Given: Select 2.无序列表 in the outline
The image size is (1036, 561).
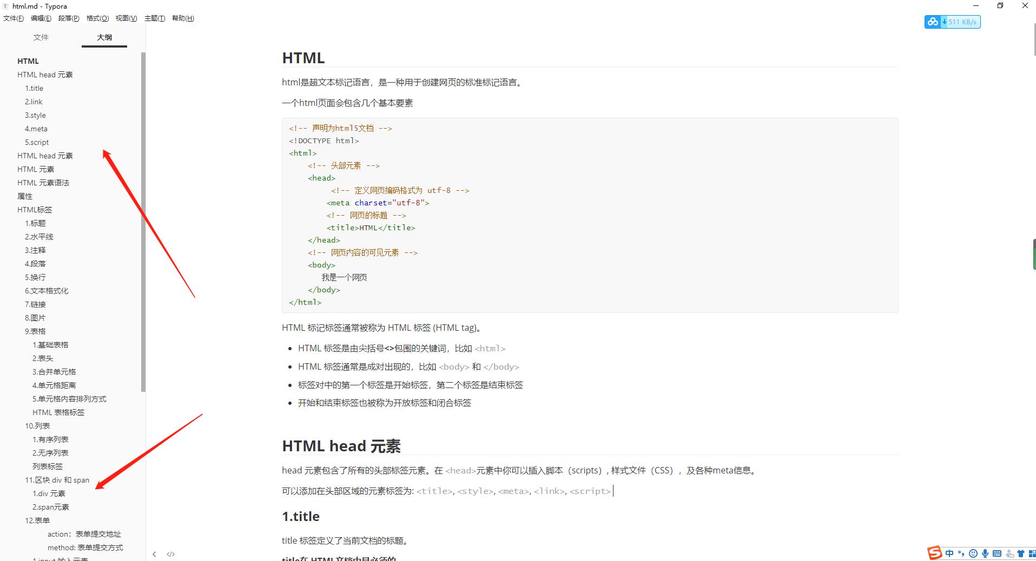Looking at the screenshot, I should 50,453.
